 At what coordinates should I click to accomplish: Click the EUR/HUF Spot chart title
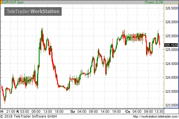pyautogui.click(x=13, y=2)
